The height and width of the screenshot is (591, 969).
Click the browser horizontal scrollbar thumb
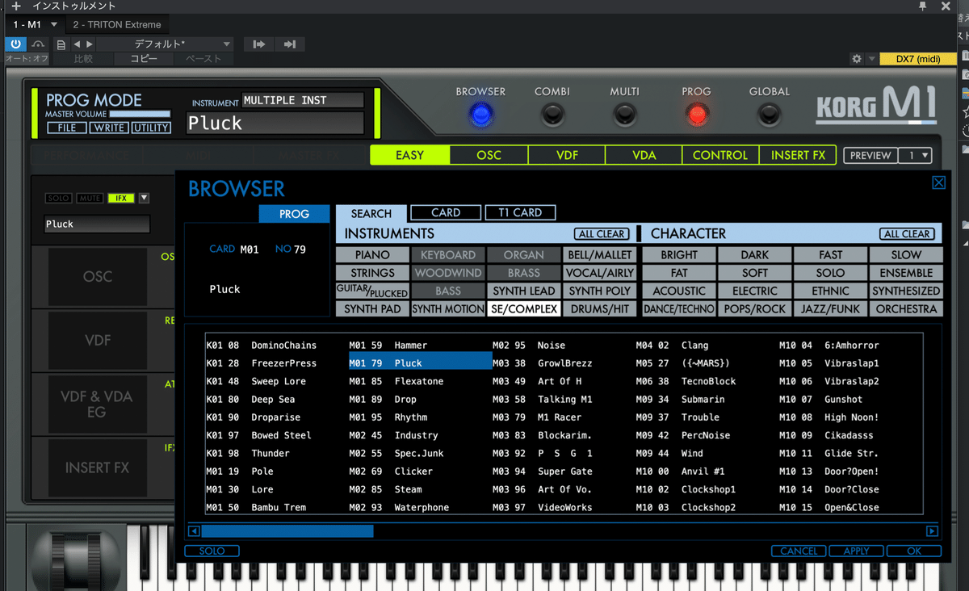coord(287,531)
